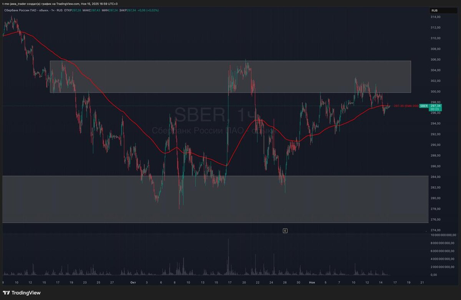Click the 274,00 price scale label

point(435,230)
